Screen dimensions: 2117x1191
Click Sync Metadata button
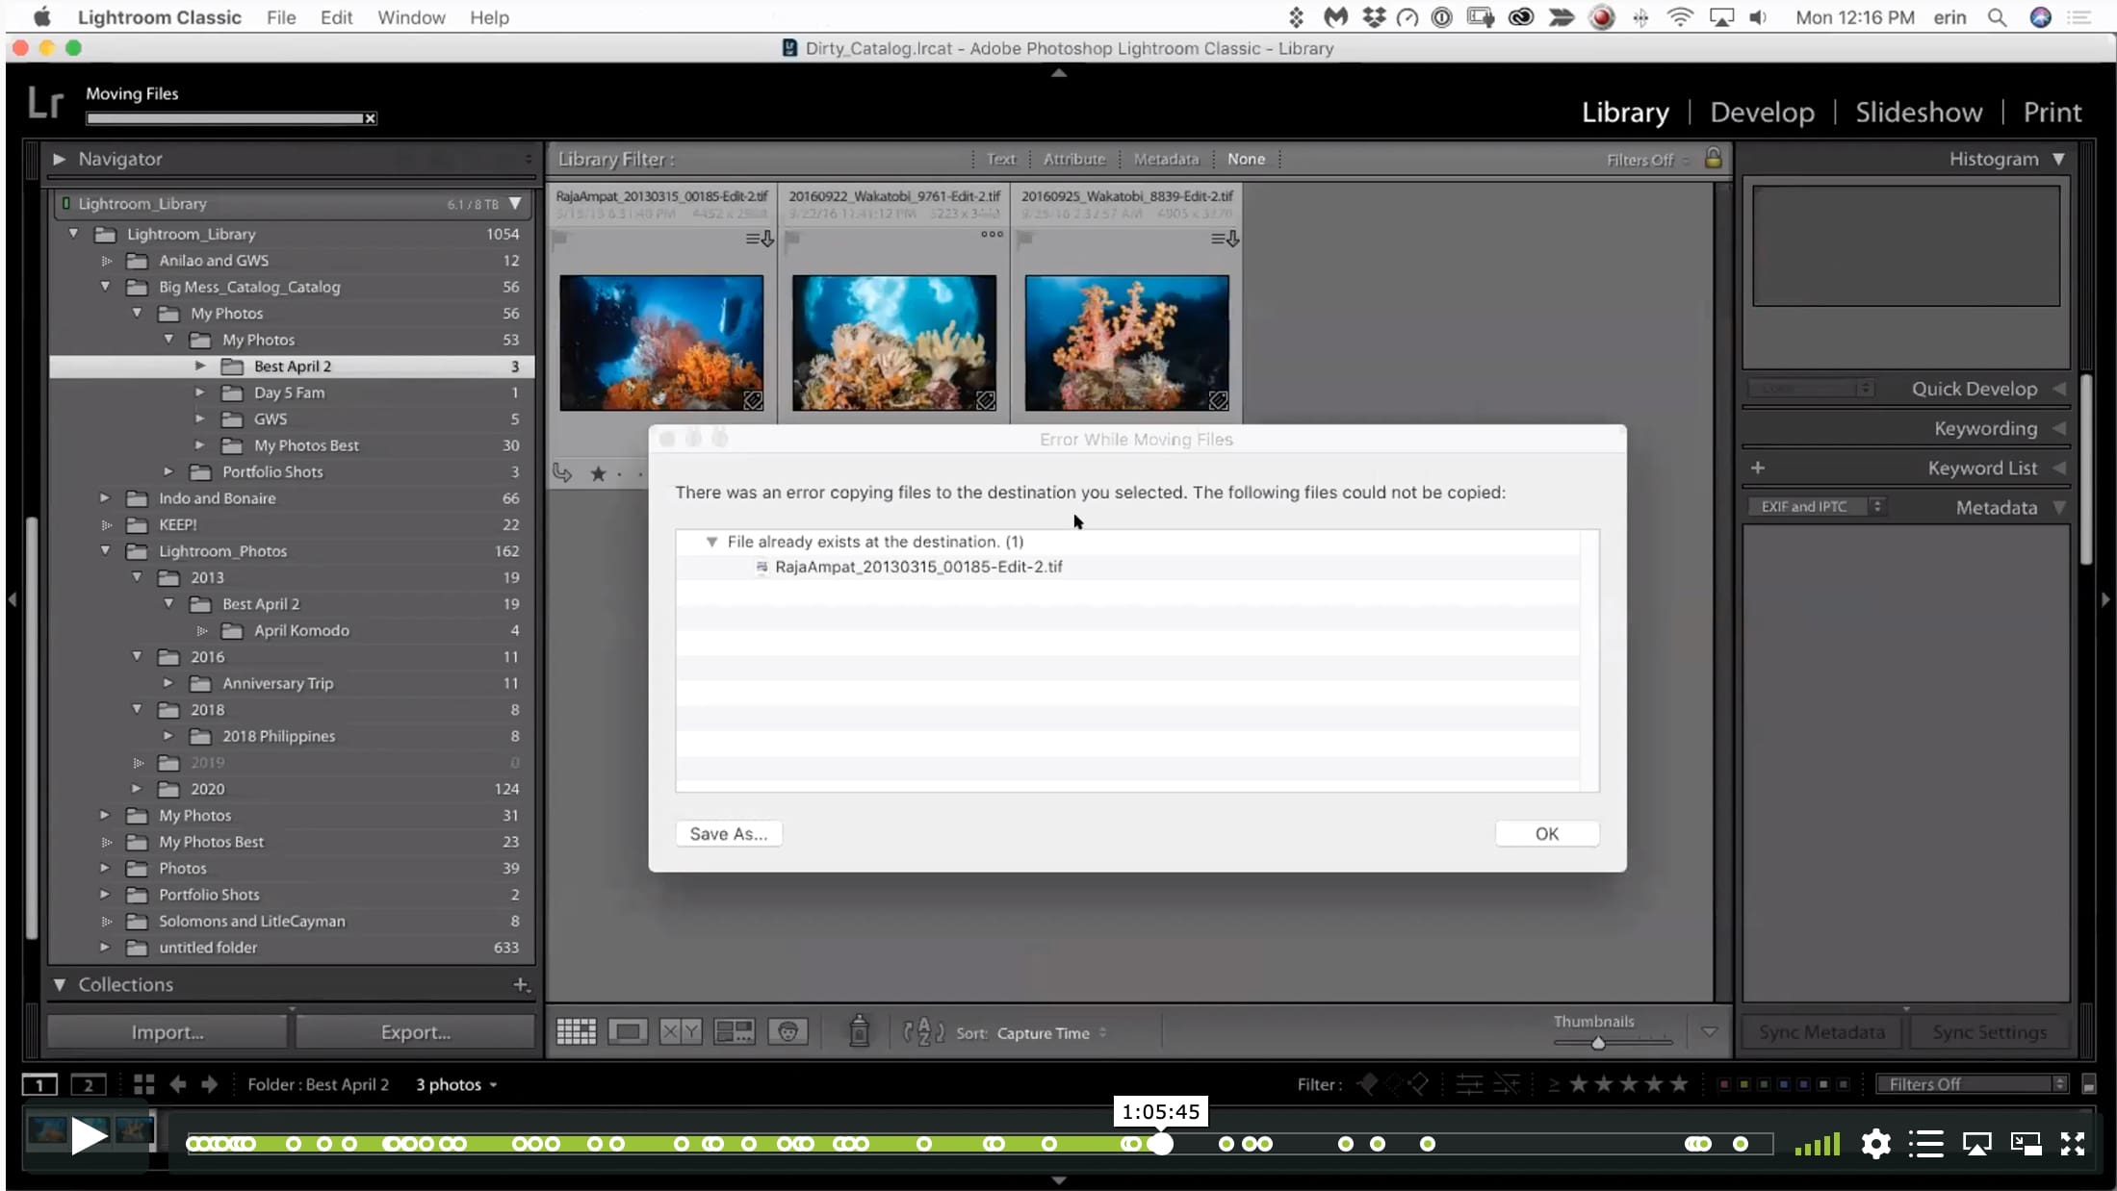point(1821,1032)
